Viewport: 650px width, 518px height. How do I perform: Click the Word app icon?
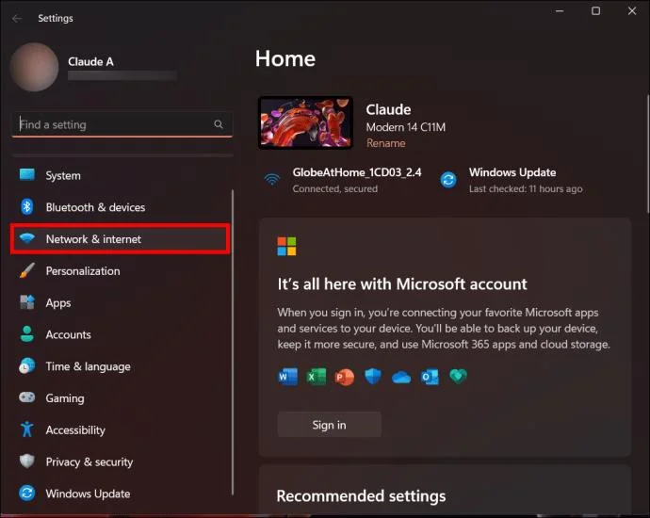tap(287, 377)
